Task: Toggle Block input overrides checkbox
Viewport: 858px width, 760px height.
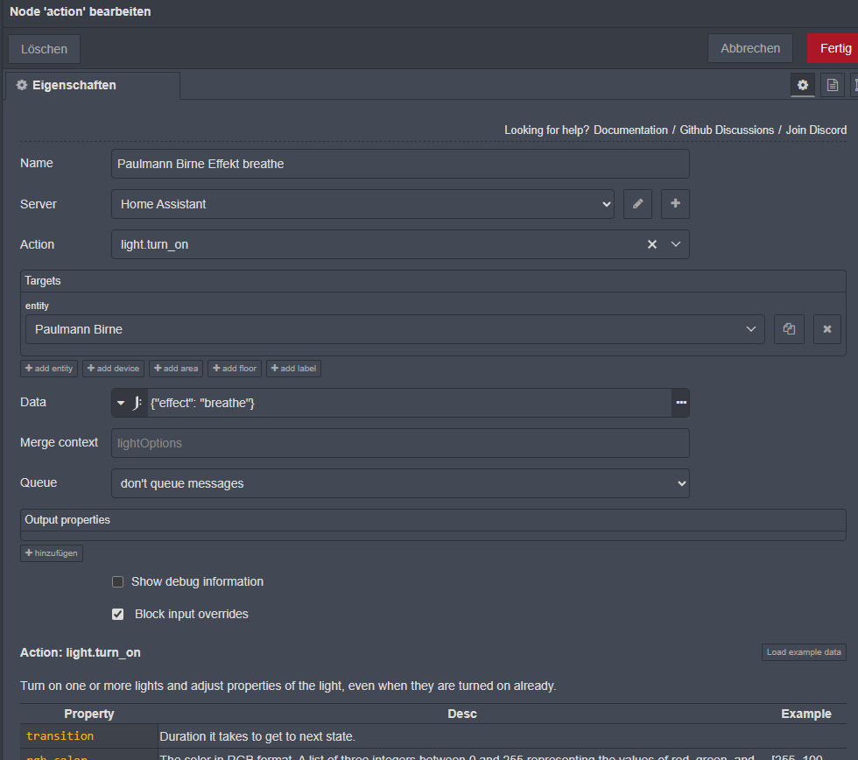Action: point(118,615)
